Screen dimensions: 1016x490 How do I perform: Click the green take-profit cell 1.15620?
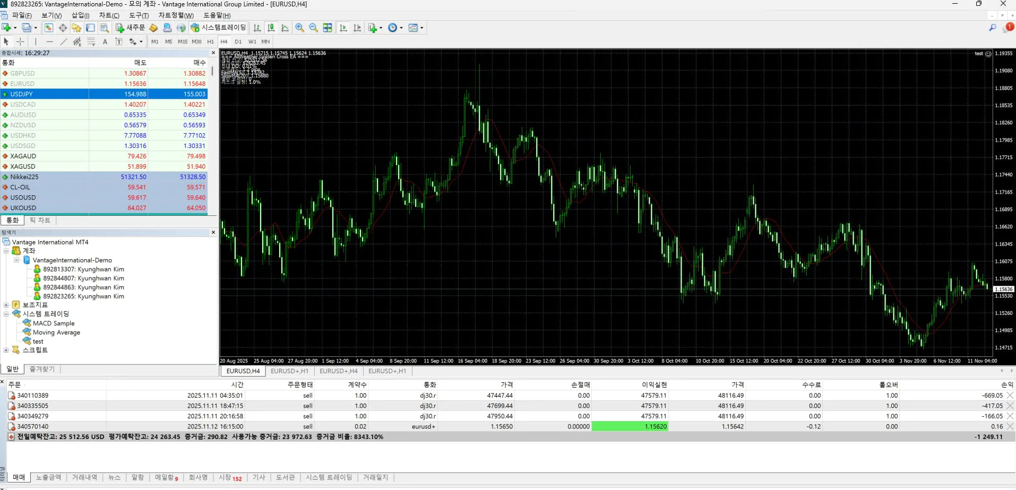(x=630, y=426)
